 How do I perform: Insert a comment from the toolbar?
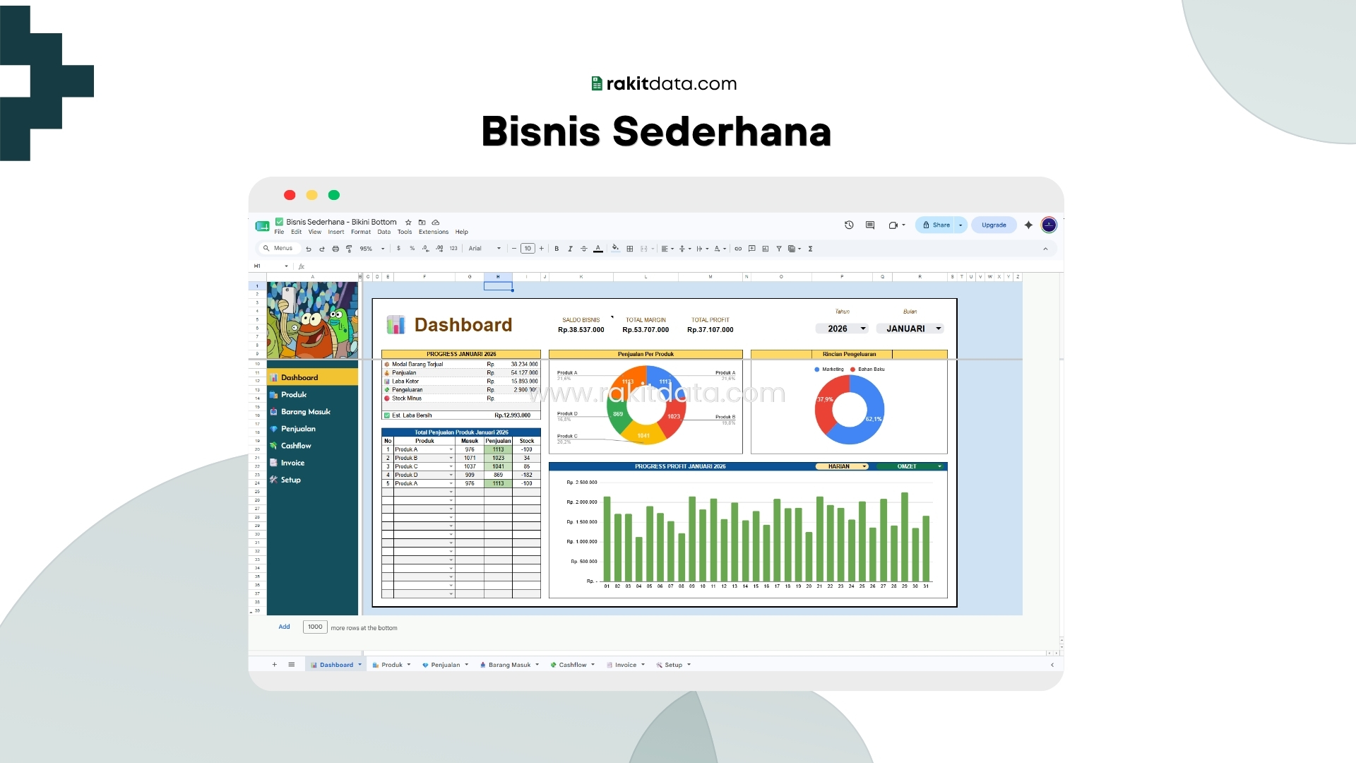[752, 249]
